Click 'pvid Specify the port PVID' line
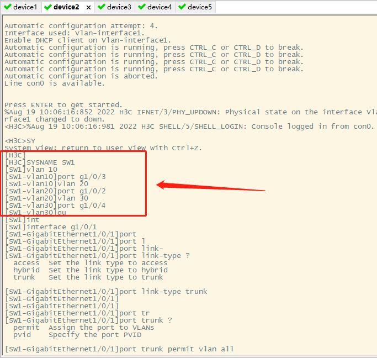The image size is (377, 358). (x=77, y=335)
